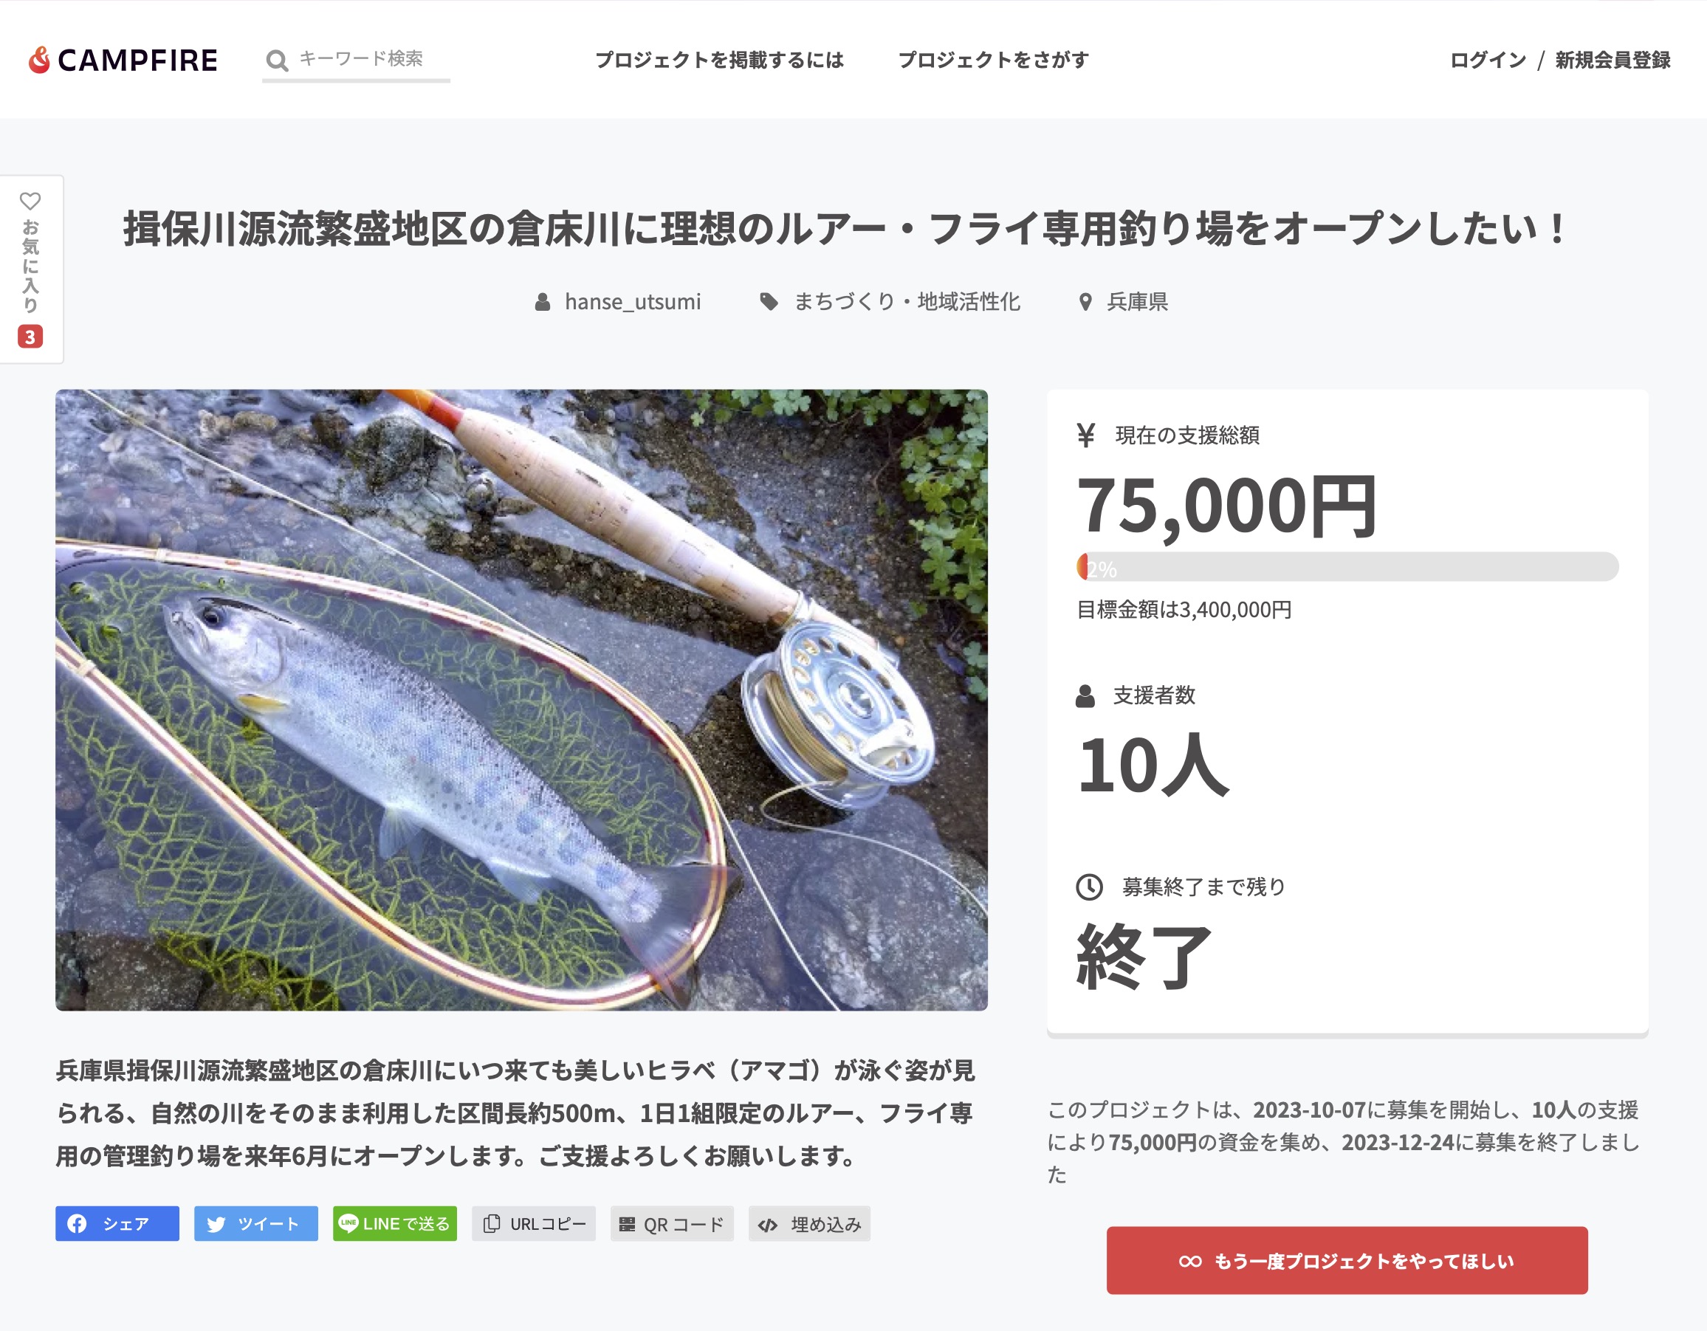Screen dimensions: 1707x1331
Task: Copy the project URL
Action: (x=534, y=1223)
